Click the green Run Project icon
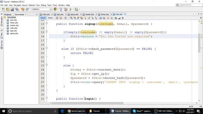 coord(70,9)
